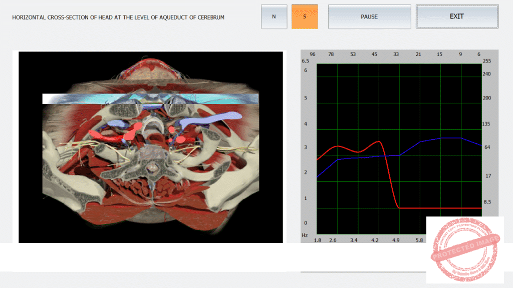Click the red curve peak near 4.2 Hz

click(x=379, y=142)
